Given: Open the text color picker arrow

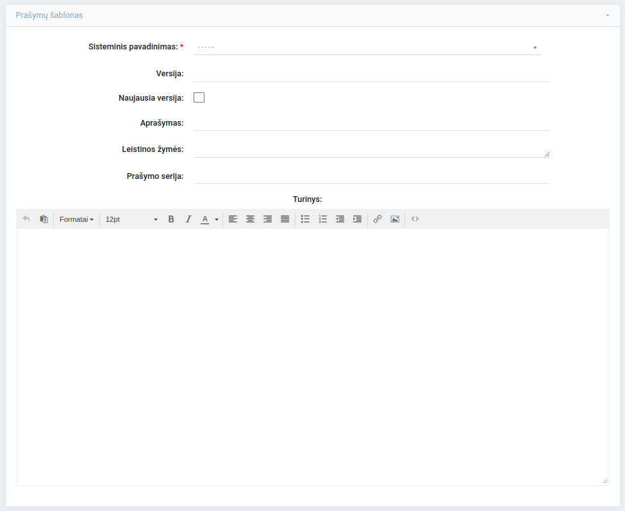Looking at the screenshot, I should [x=217, y=219].
